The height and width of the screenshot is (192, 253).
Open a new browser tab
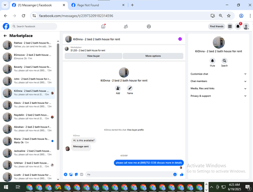132,5
